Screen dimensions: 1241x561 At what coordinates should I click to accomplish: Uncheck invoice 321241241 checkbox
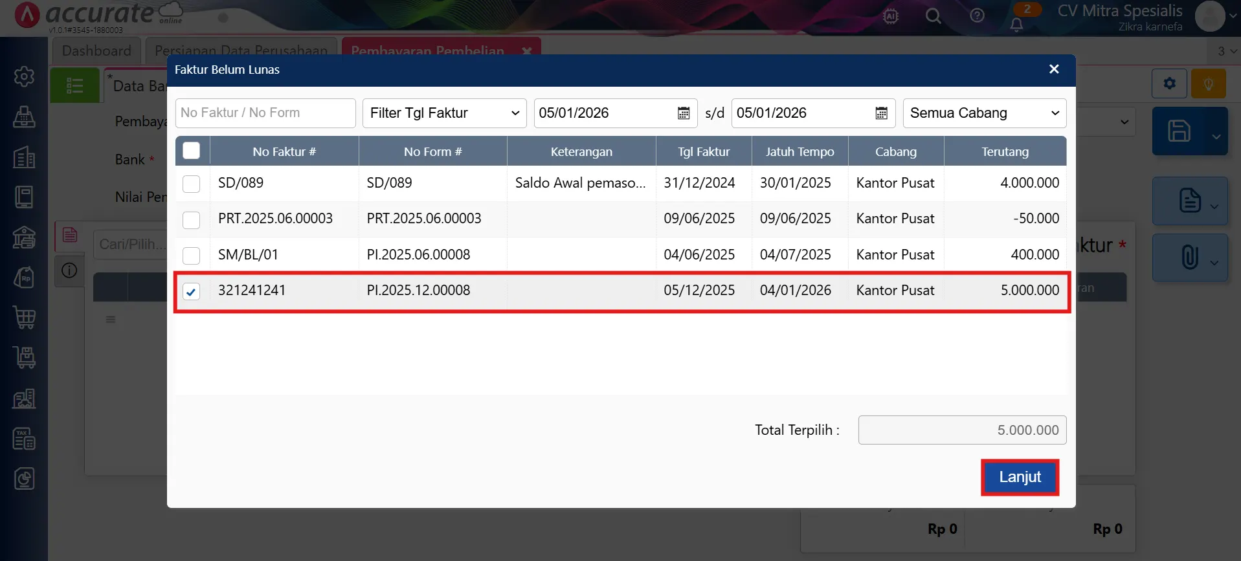coord(191,291)
